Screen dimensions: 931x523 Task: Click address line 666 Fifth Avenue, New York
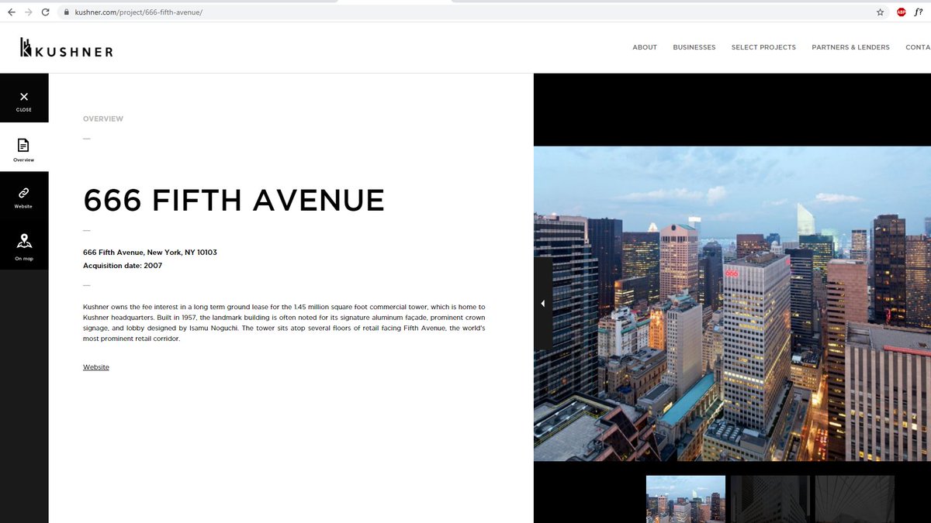tap(150, 253)
